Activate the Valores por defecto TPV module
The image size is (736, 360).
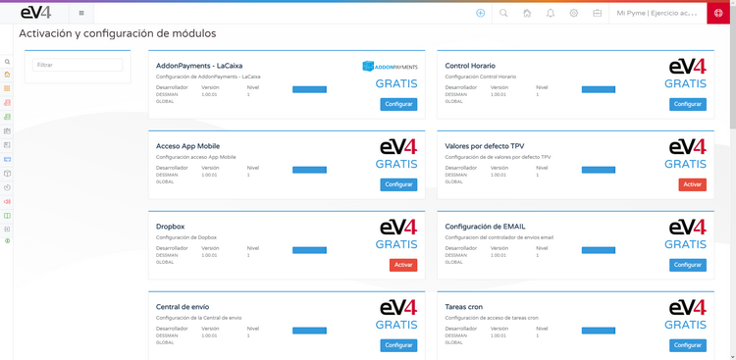coord(693,185)
